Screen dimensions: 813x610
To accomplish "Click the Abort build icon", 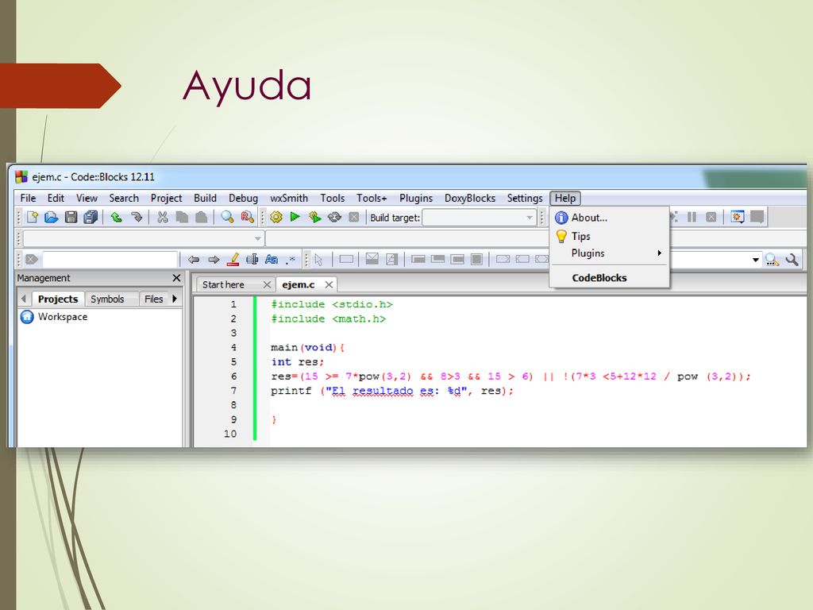I will (x=353, y=218).
